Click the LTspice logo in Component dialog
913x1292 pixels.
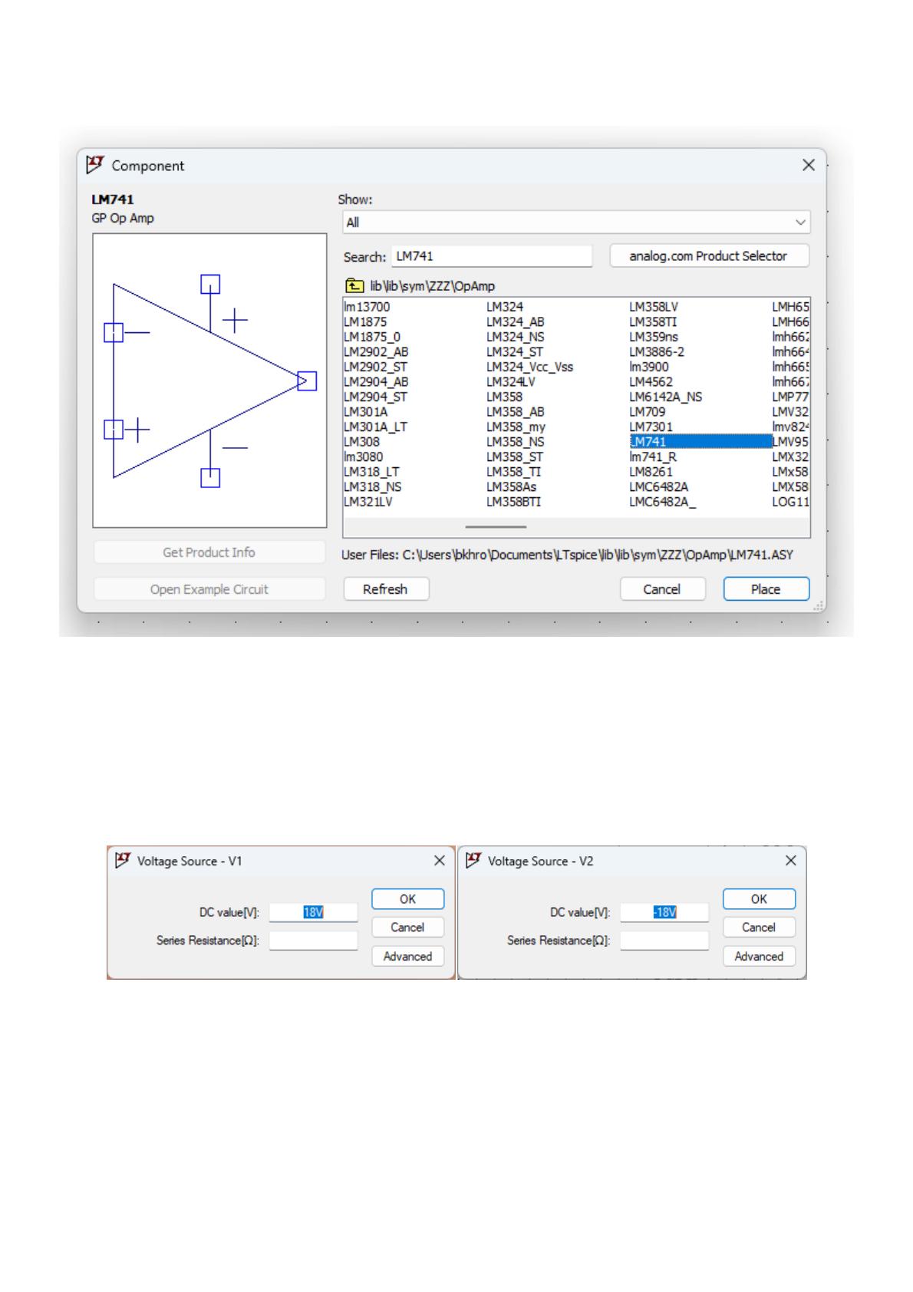click(95, 165)
